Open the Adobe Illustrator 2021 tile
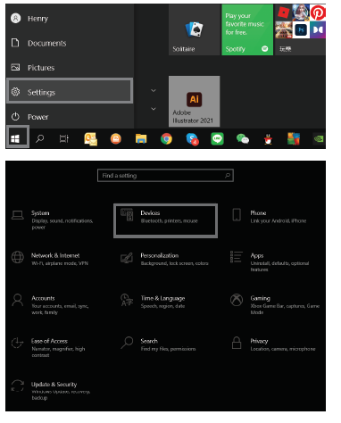The image size is (341, 423). 195,102
